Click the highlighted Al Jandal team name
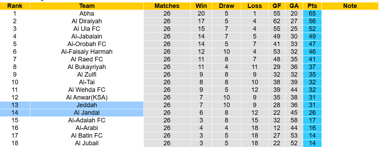Viewport: 379px width, 147px height. click(87, 113)
